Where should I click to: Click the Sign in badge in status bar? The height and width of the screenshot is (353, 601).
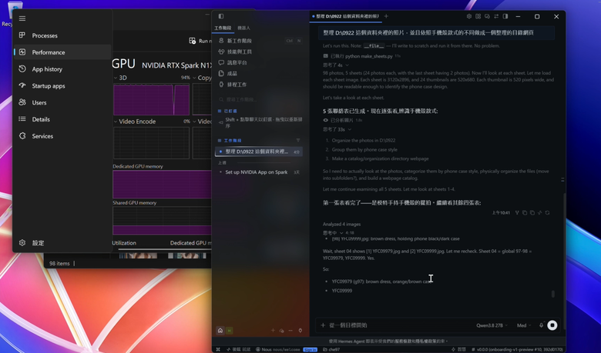click(310, 350)
